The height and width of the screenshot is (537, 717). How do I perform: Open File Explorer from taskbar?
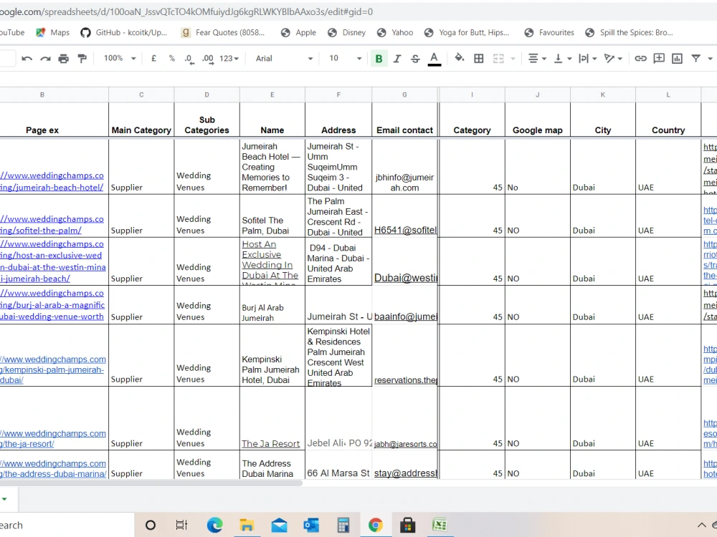[x=247, y=525]
